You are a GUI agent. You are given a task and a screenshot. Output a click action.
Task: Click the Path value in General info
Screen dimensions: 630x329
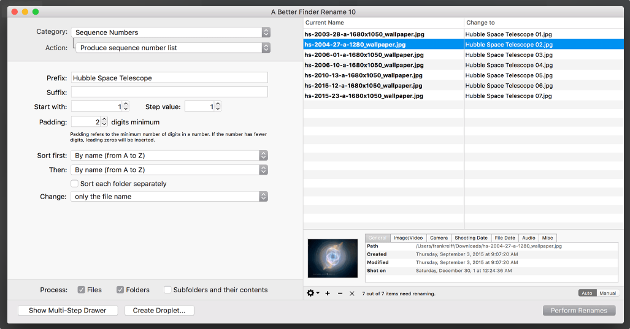(488, 246)
